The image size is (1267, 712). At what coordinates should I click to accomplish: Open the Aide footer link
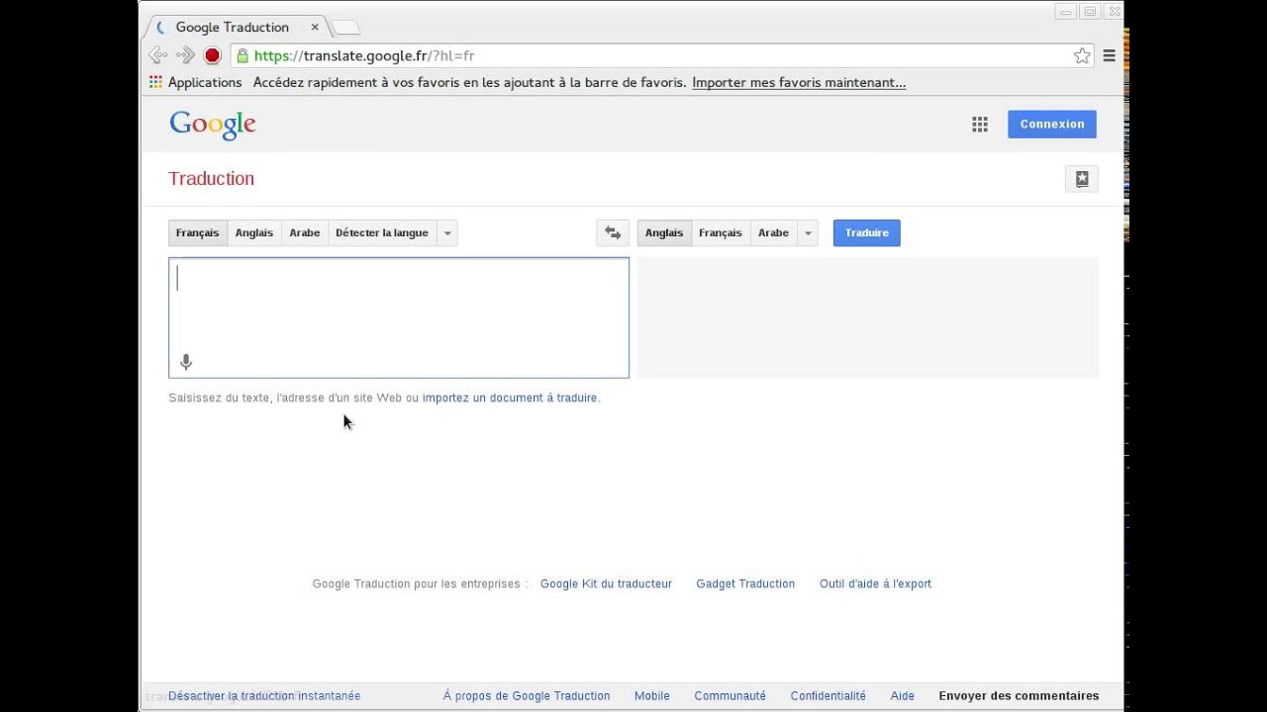[903, 695]
